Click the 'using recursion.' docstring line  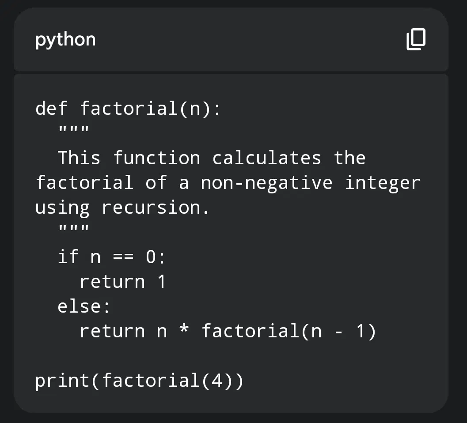[x=122, y=208]
